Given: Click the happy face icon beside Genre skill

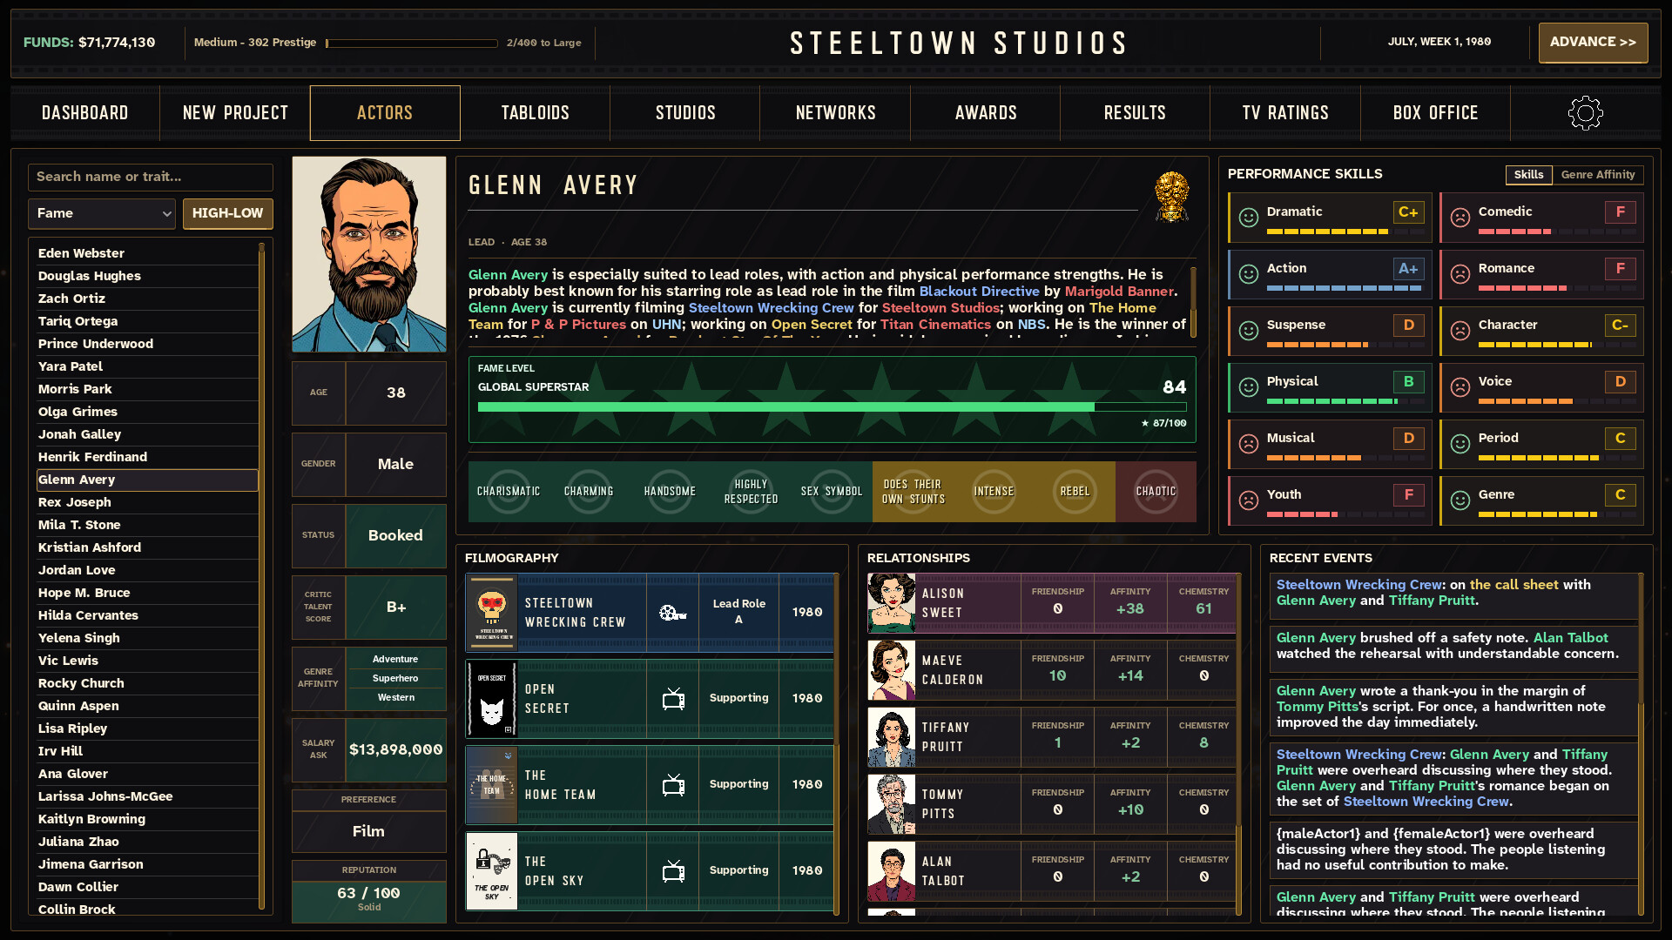Looking at the screenshot, I should pos(1460,500).
